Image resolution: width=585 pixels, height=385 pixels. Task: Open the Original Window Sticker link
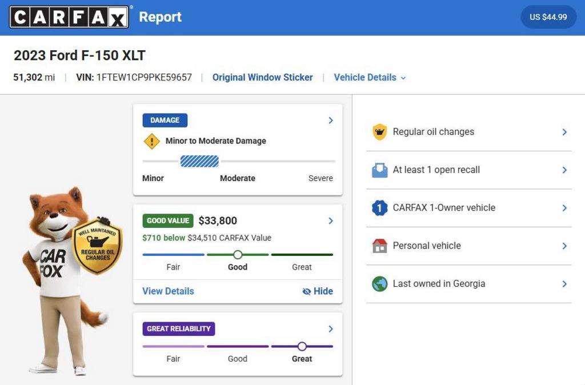click(262, 78)
